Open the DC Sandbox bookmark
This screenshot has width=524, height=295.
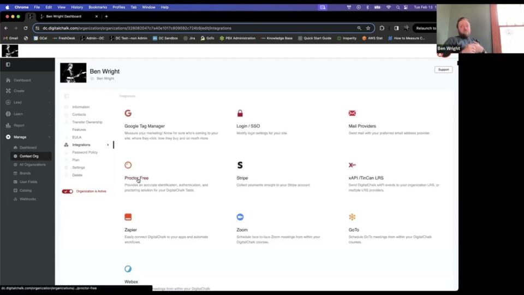(165, 38)
